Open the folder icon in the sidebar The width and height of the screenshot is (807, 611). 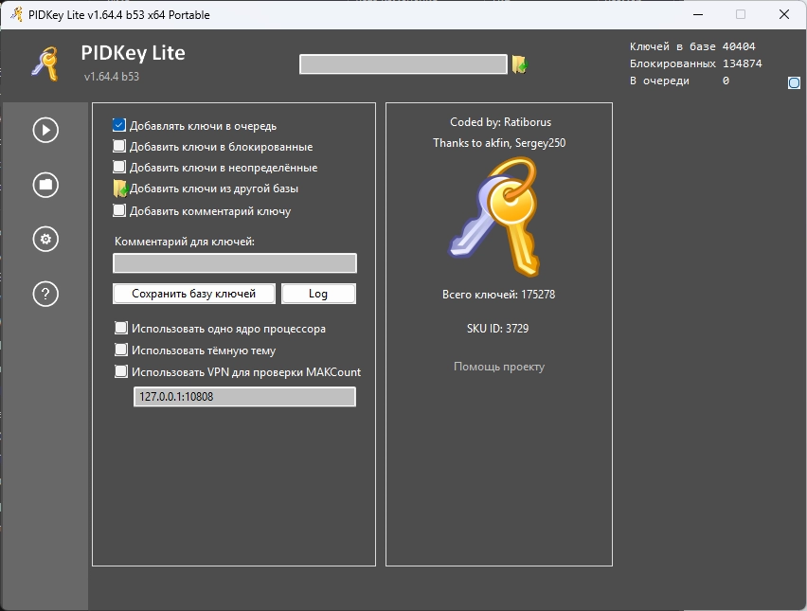45,185
